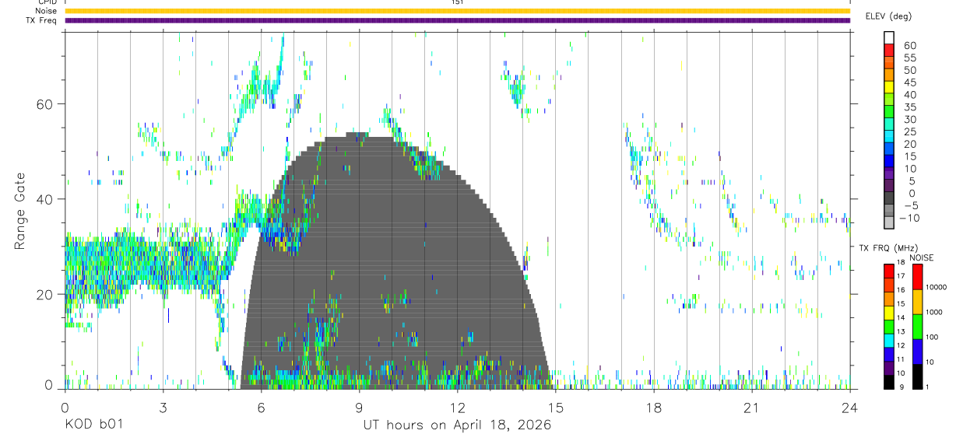
Task: Click the y-axis tick label '20'
Action: coord(46,294)
